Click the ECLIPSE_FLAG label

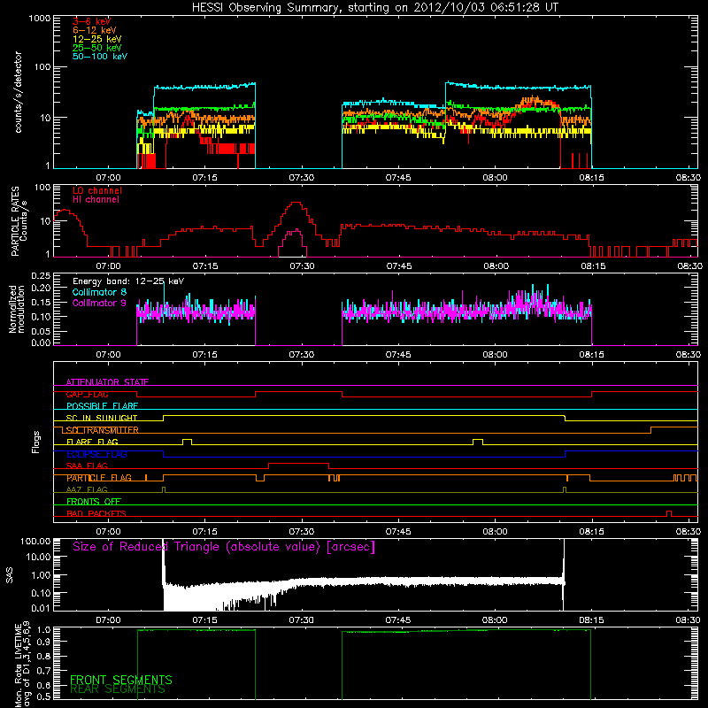coord(96,454)
